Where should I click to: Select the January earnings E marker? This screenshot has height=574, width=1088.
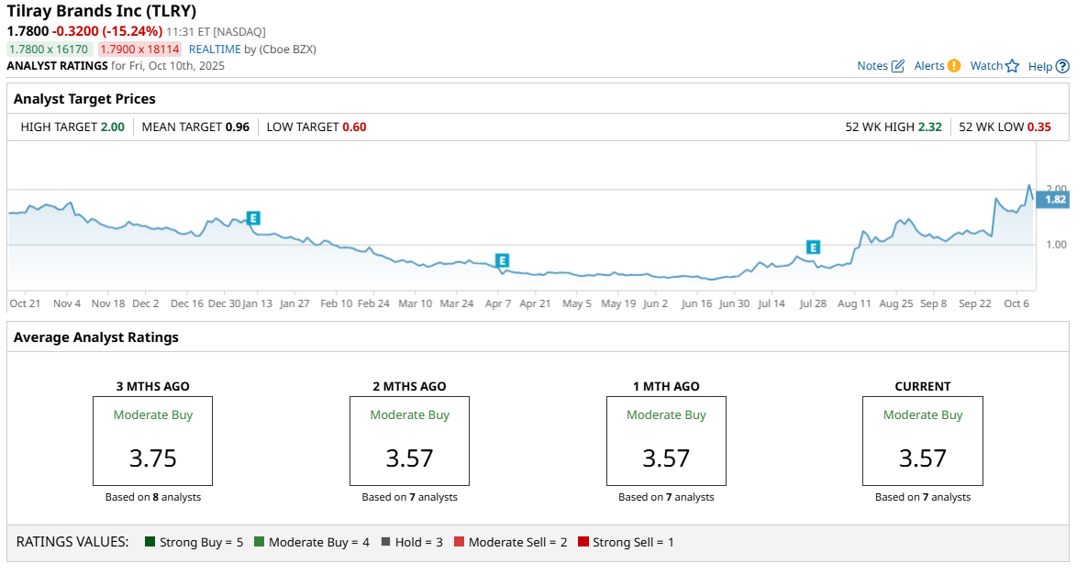(x=254, y=218)
